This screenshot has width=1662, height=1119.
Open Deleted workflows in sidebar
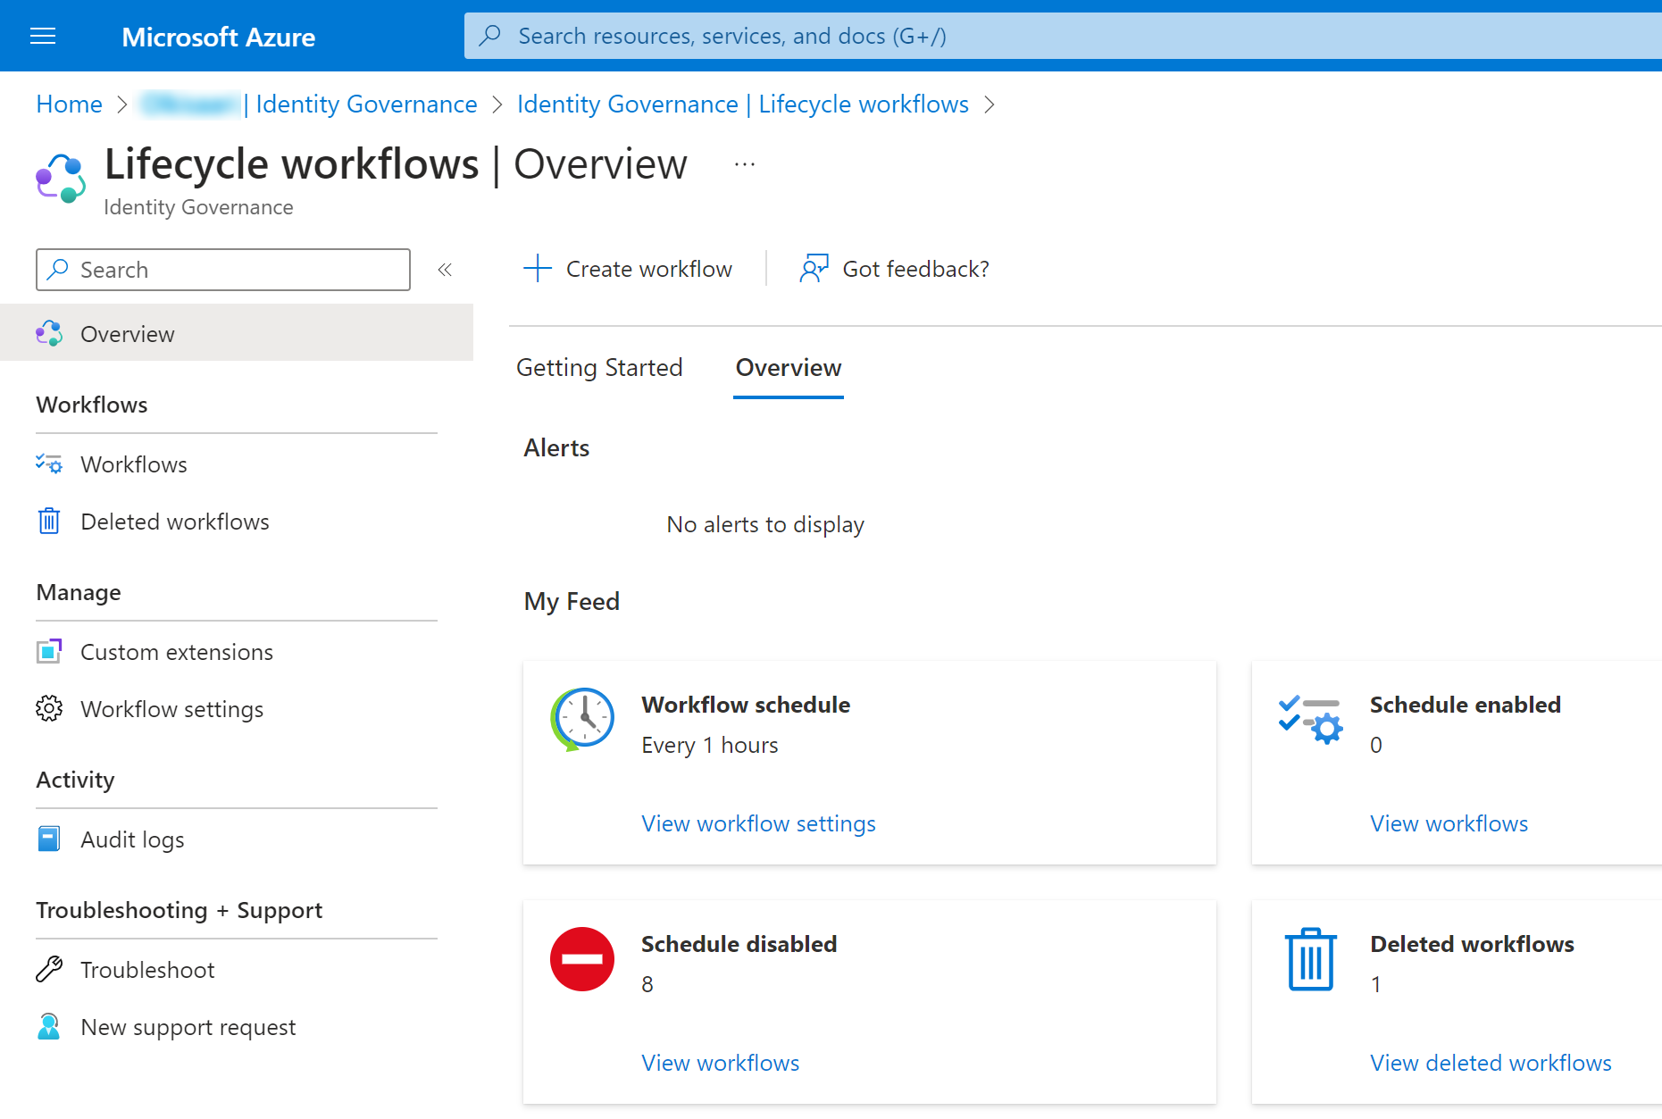pos(175,522)
